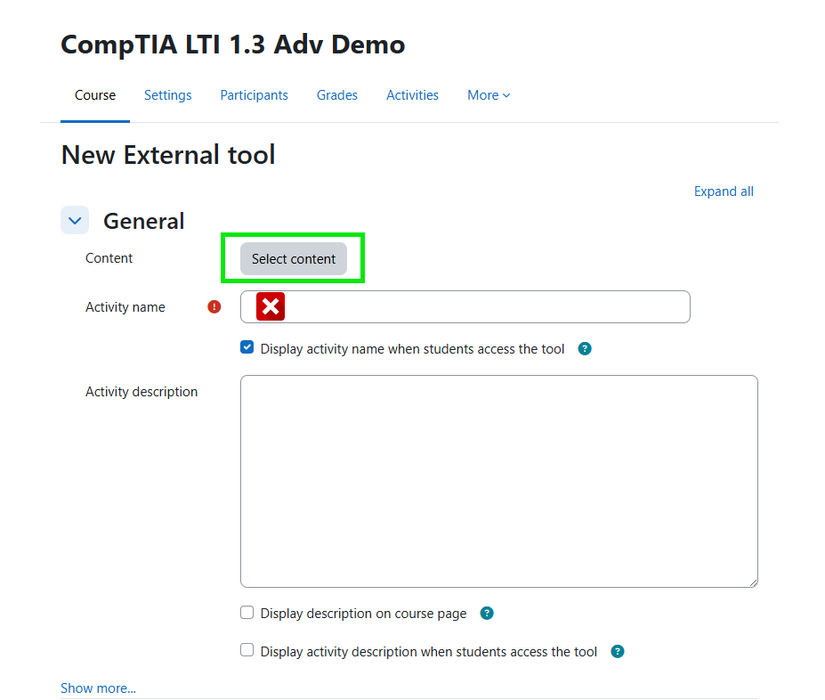Click the red X error icon
This screenshot has height=700, width=825.
(x=271, y=307)
